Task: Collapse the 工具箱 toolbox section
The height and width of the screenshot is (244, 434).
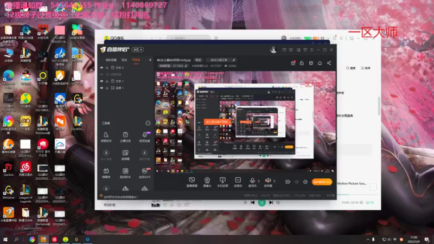Action: pos(148,123)
